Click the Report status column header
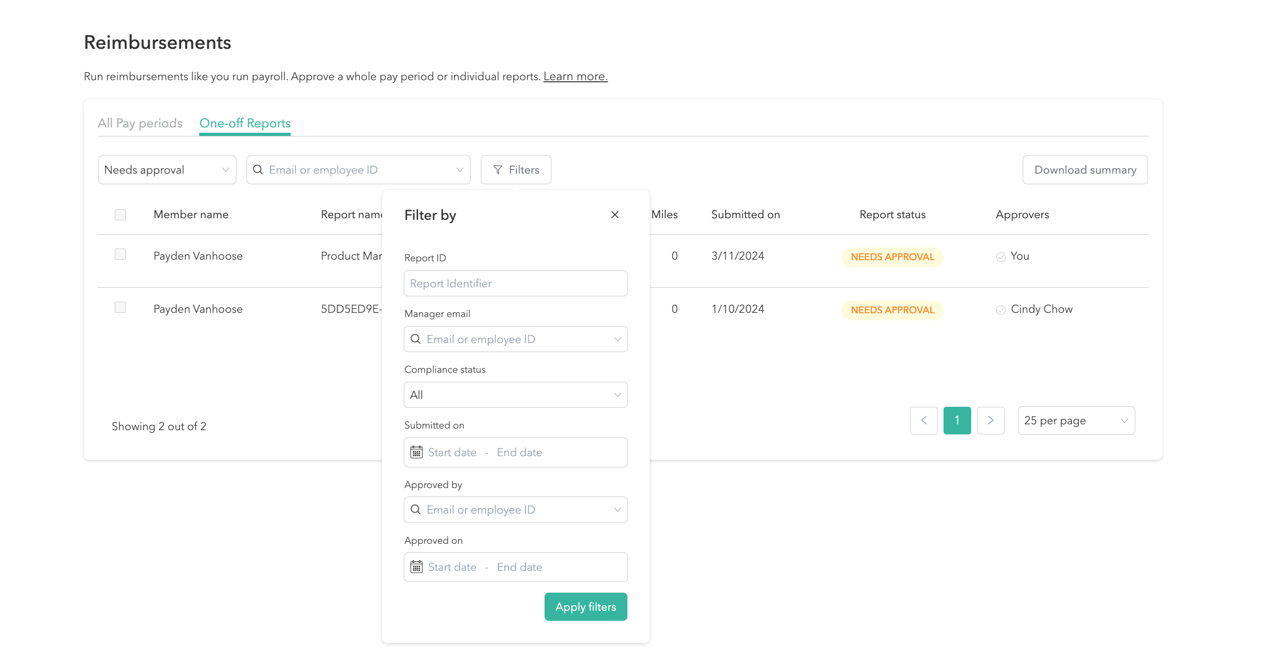 coord(893,215)
